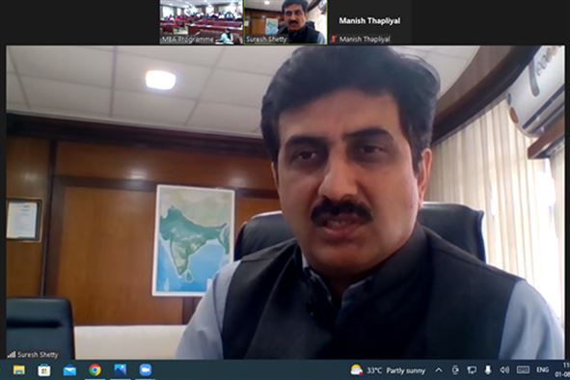Viewport: 570px width, 380px height.
Task: Click the touch keyboard tray icon
Action: point(523,369)
